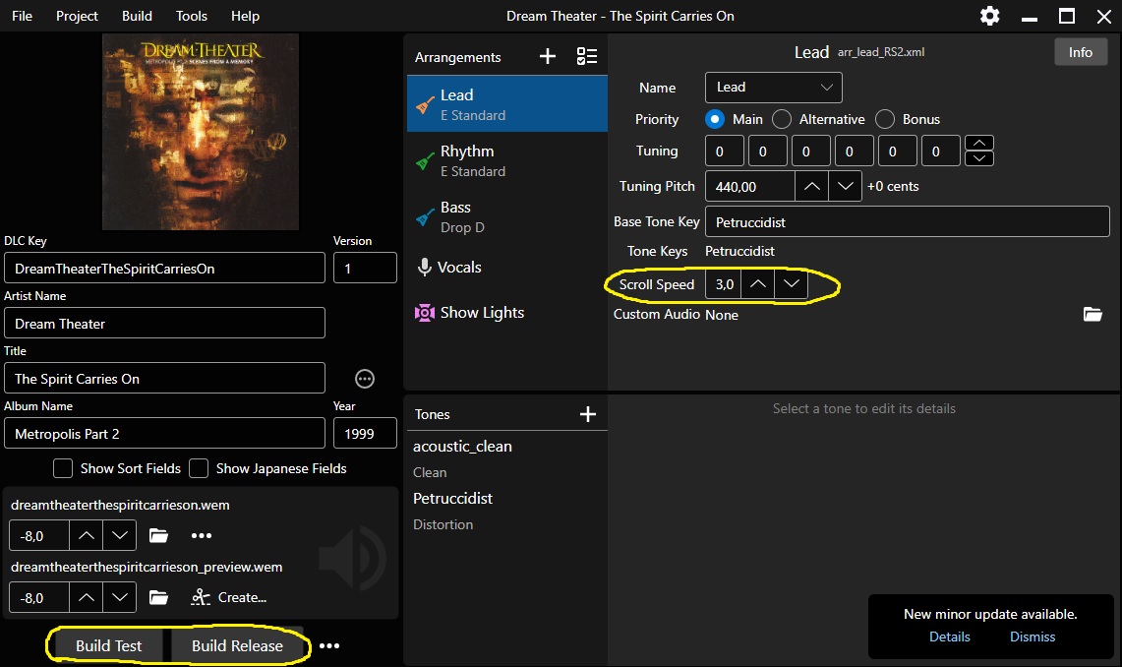
Task: Click the Build Test button
Action: pos(109,645)
